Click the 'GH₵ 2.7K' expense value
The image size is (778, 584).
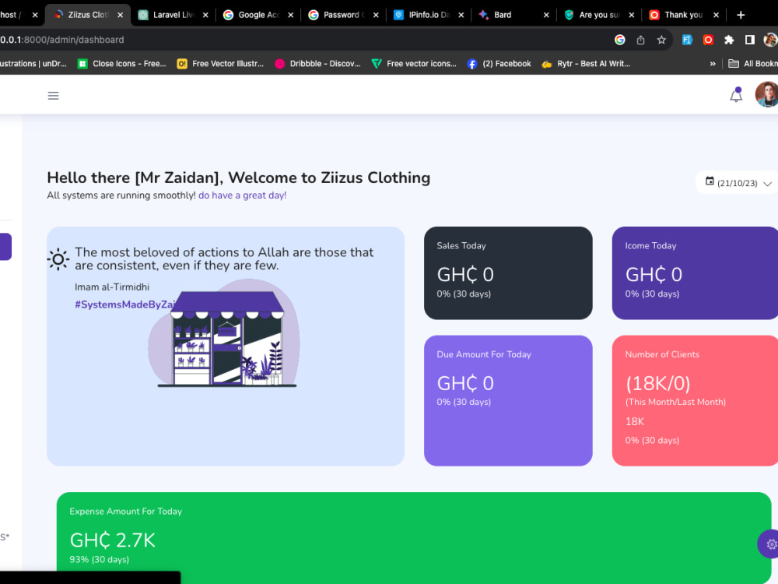pos(113,540)
